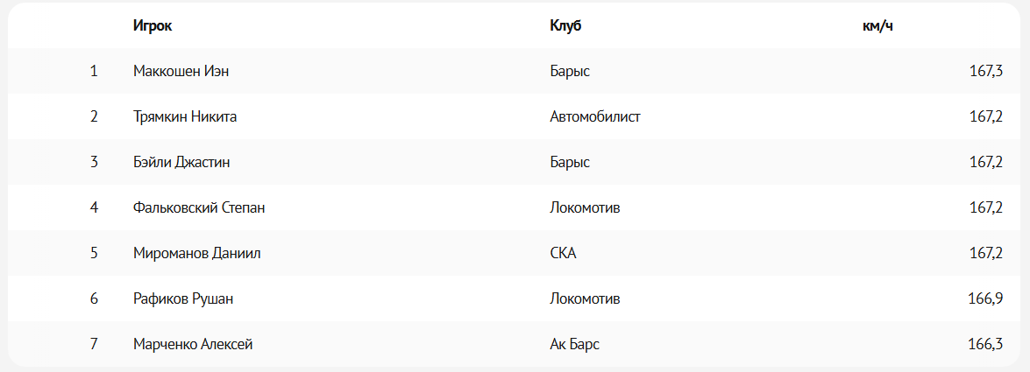Select club Барыс in third row
1030x372 pixels.
pos(570,162)
